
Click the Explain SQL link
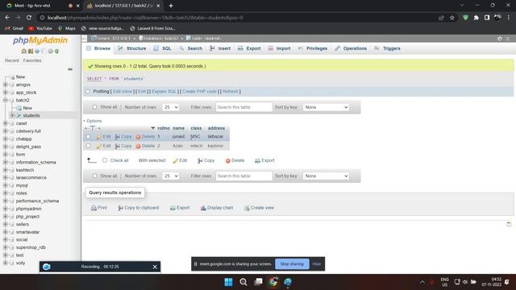(x=164, y=92)
